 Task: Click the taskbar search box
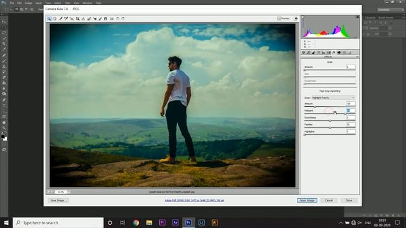point(58,222)
